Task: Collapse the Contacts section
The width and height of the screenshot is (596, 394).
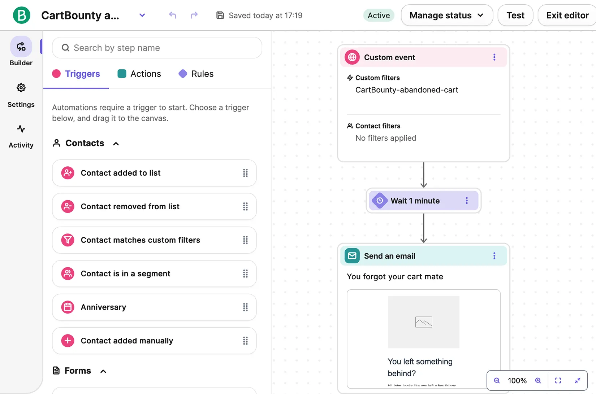Action: (x=116, y=144)
